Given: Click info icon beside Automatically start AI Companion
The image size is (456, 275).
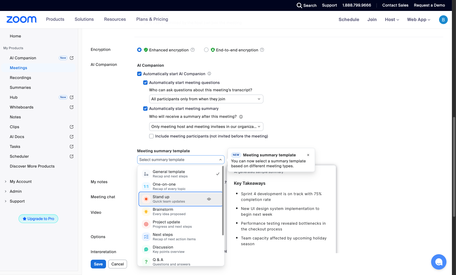Looking at the screenshot, I should point(209,74).
